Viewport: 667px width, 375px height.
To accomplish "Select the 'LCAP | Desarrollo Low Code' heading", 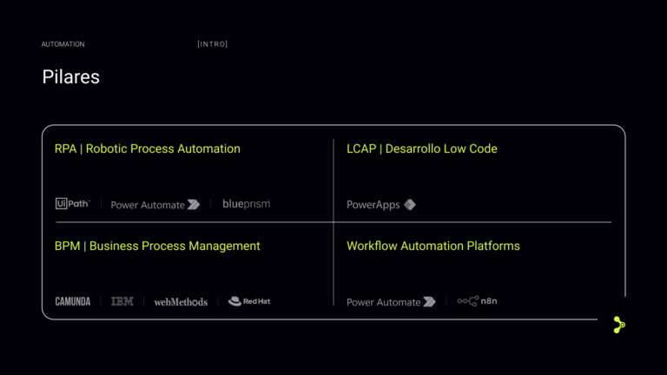I will pyautogui.click(x=422, y=148).
